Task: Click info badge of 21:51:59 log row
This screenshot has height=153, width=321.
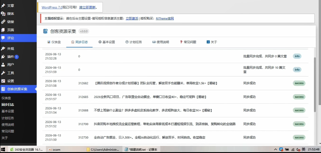Action: point(297,70)
